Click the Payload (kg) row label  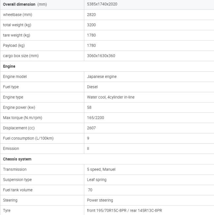[x=14, y=45]
